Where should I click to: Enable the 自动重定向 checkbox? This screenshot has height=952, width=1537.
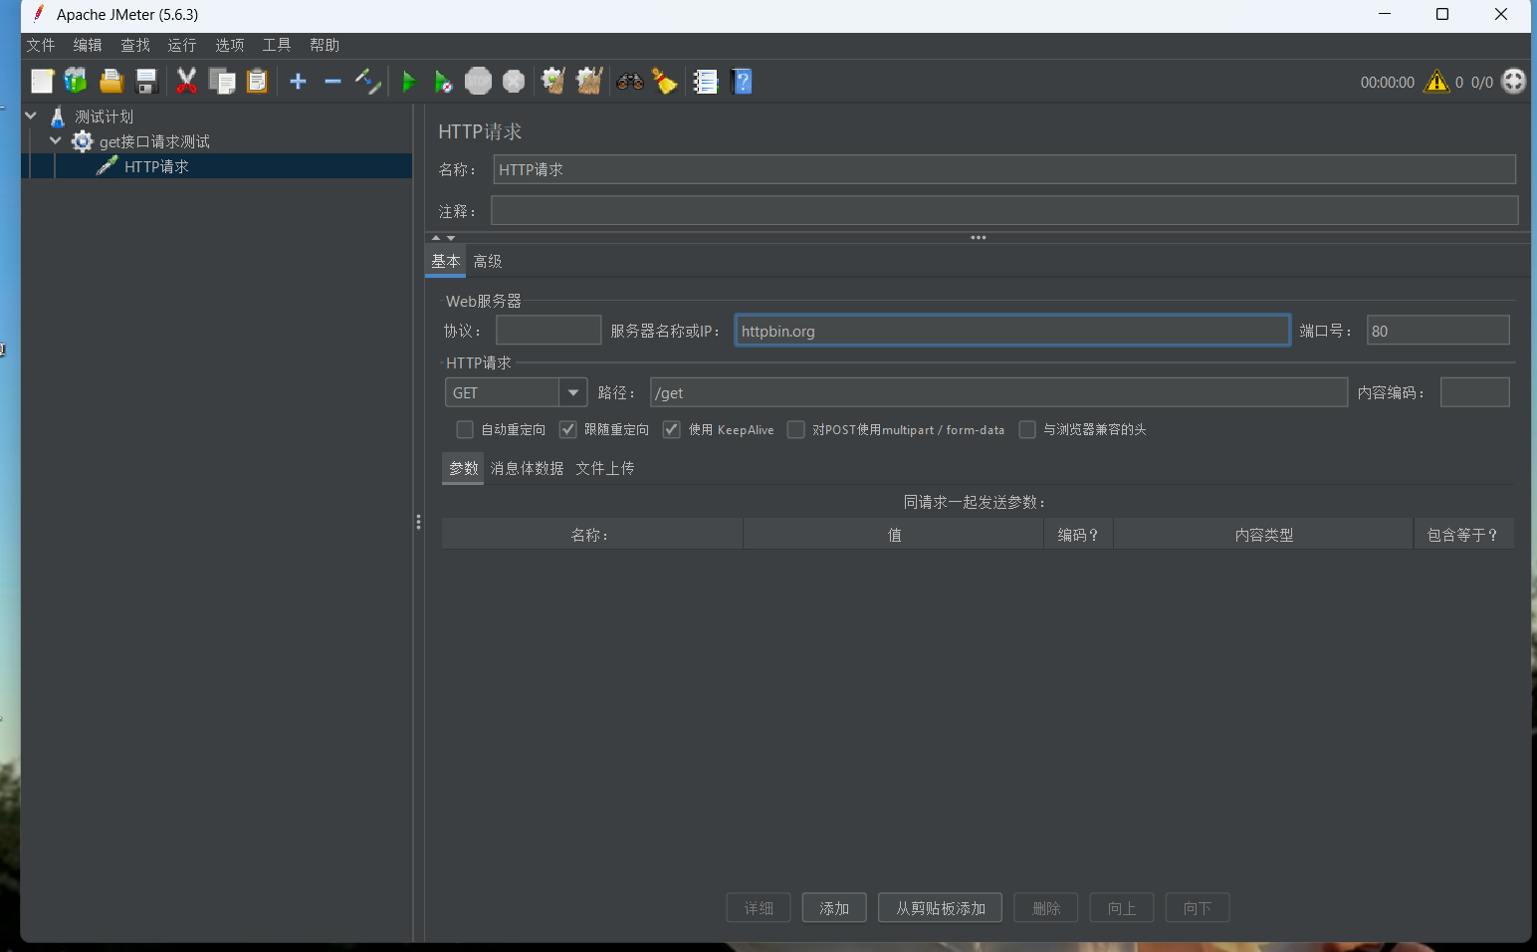click(x=465, y=429)
